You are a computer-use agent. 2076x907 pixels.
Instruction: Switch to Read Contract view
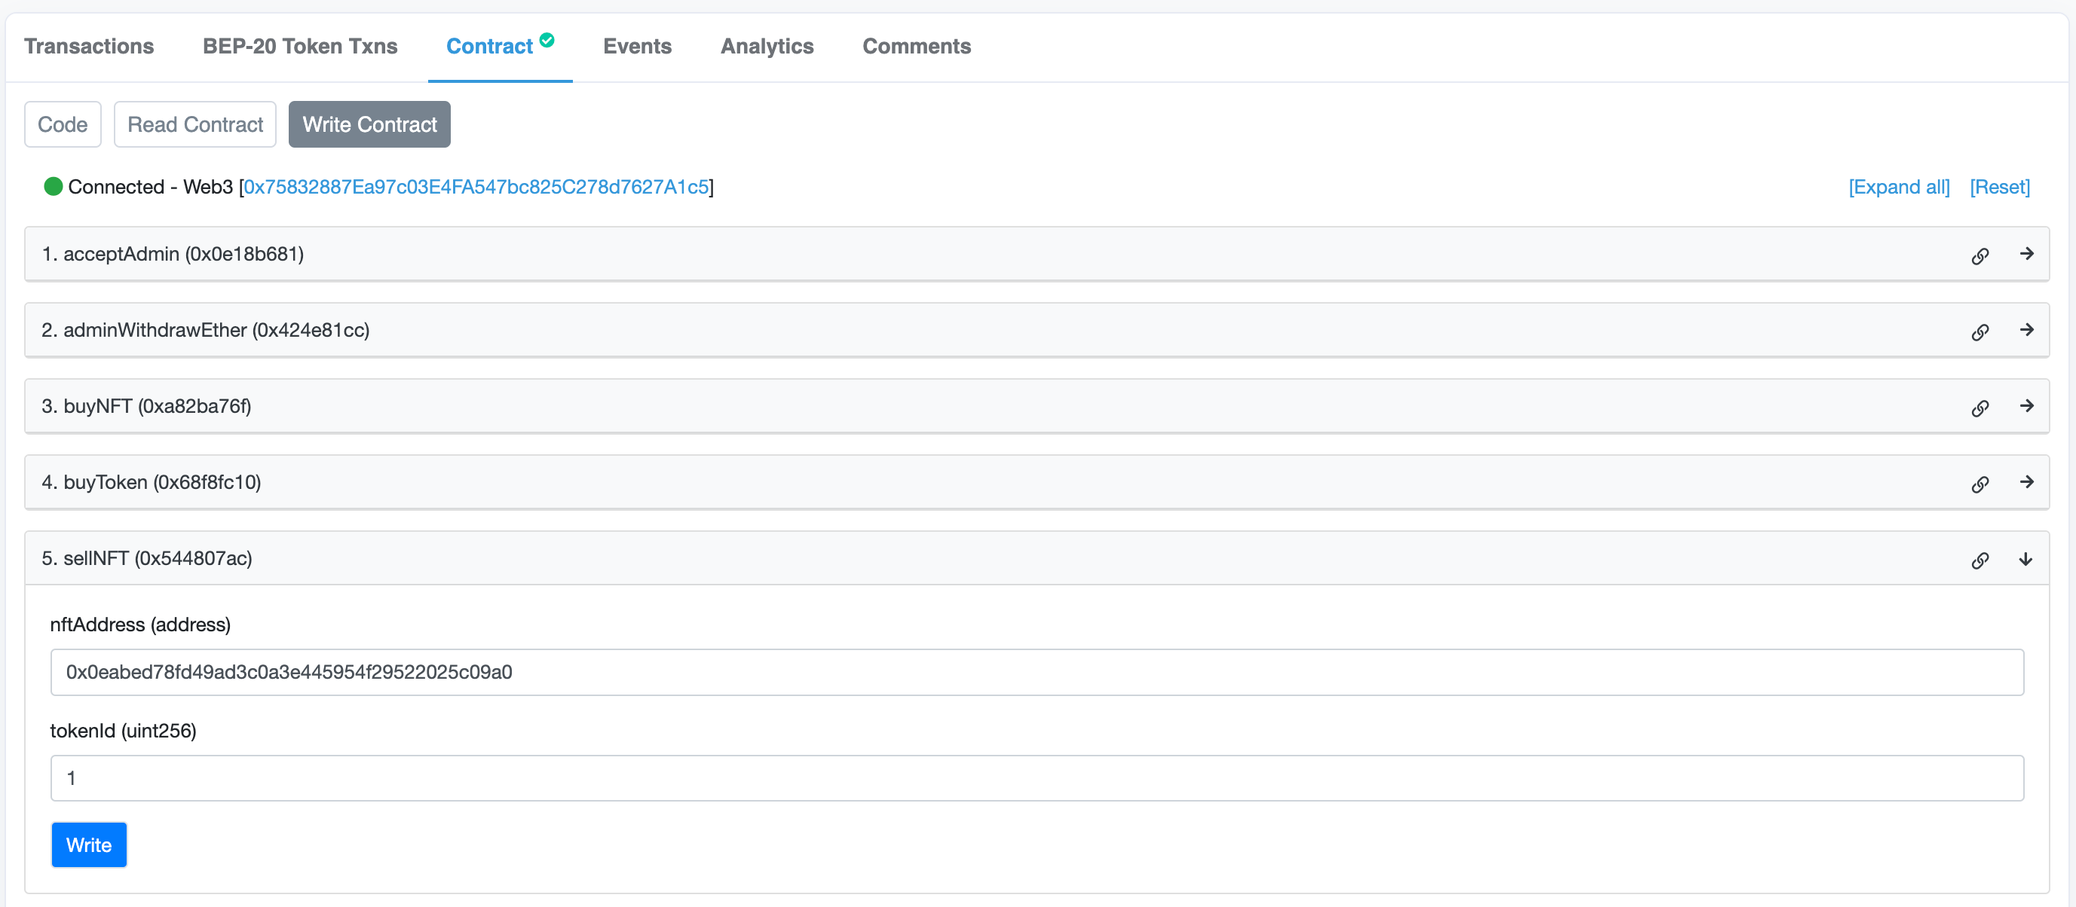click(x=195, y=124)
